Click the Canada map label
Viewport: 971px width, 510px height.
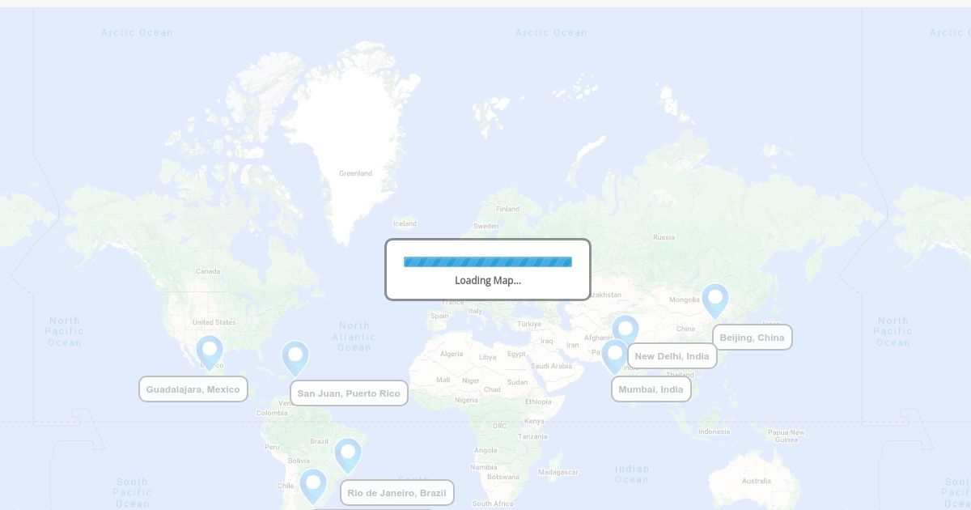click(208, 271)
